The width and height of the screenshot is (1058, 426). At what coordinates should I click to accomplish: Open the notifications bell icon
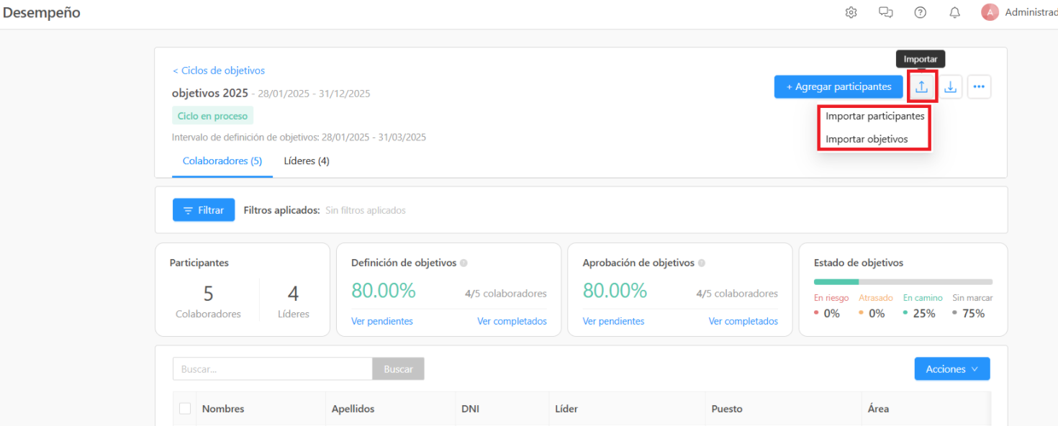point(955,12)
